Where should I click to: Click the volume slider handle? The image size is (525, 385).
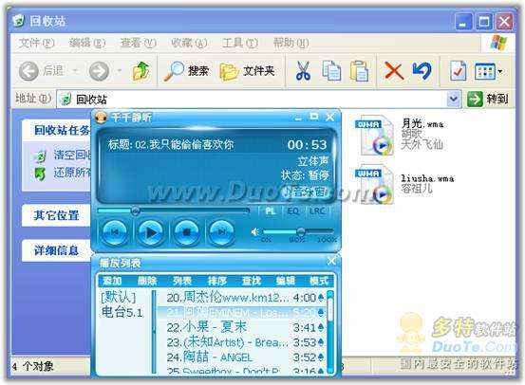(x=301, y=231)
